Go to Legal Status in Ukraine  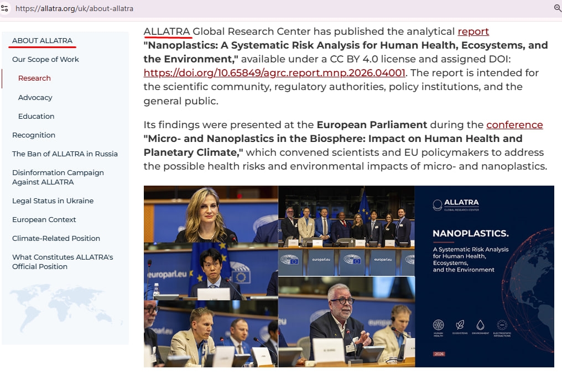53,201
